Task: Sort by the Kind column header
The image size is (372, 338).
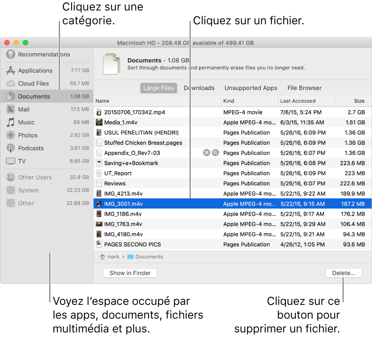Action: click(x=250, y=101)
